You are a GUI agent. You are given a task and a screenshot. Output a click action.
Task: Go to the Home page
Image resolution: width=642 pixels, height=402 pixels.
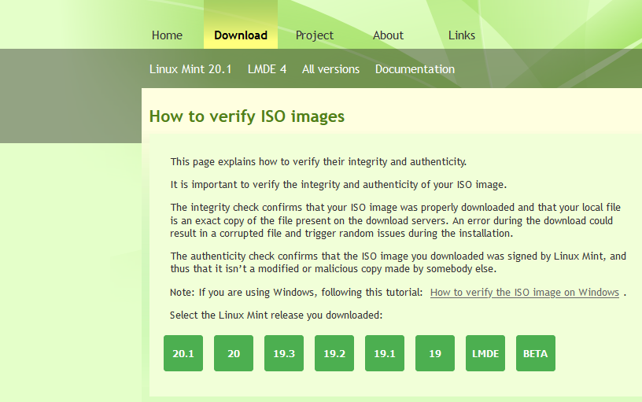point(167,35)
